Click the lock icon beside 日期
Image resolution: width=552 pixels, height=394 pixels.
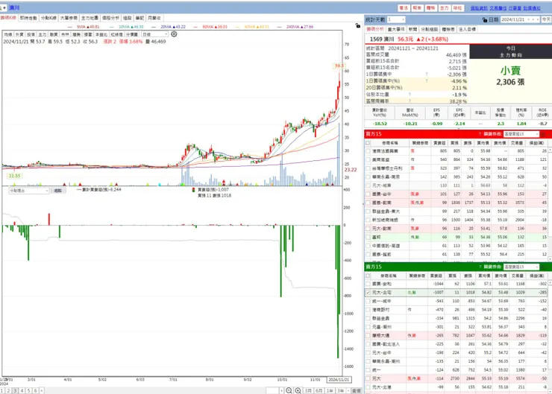click(485, 19)
